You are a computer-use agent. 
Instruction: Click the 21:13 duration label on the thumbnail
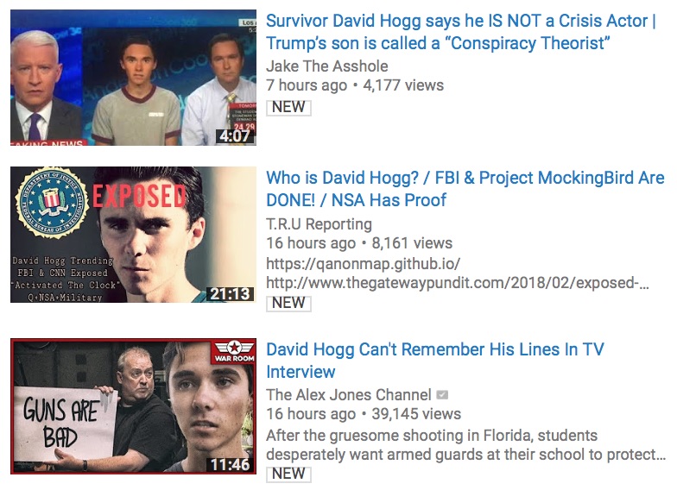[x=230, y=293]
